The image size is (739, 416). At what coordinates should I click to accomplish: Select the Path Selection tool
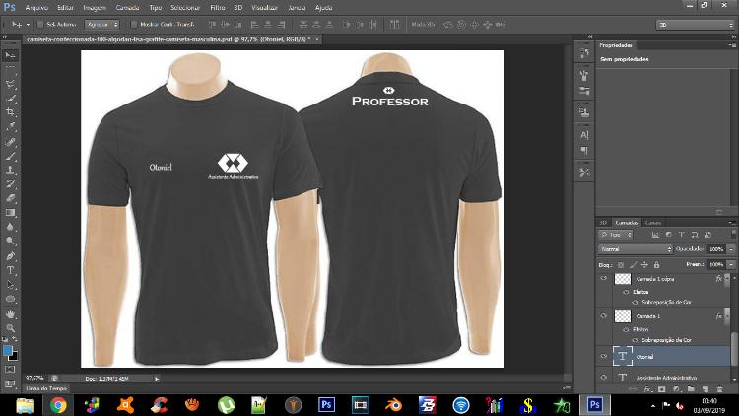[11, 285]
